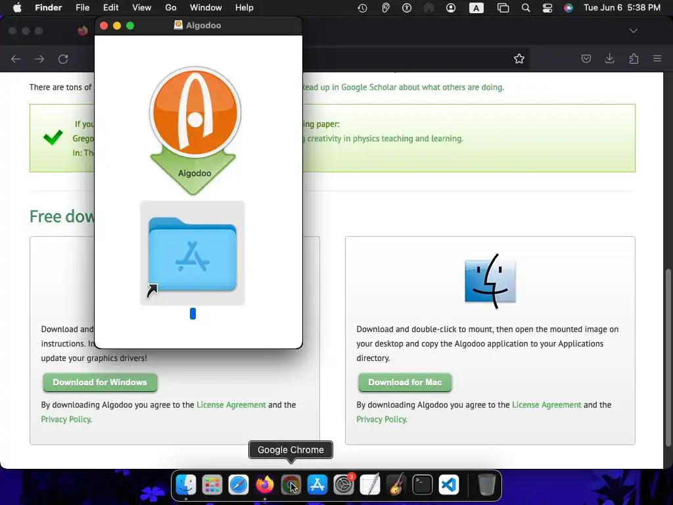The image size is (673, 505).
Task: Open Firefox extensions button
Action: [634, 59]
